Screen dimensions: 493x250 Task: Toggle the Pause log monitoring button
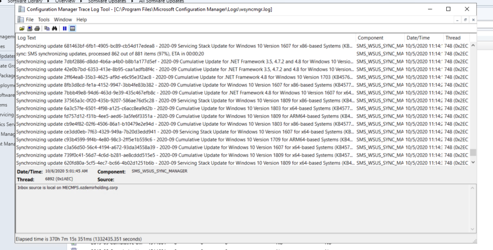[x=65, y=28]
